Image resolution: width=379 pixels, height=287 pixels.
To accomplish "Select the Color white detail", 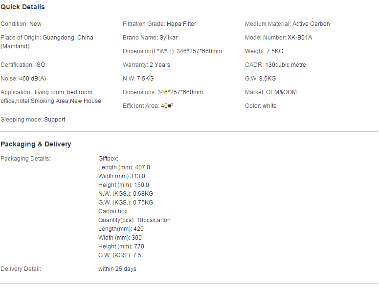I will pos(261,106).
